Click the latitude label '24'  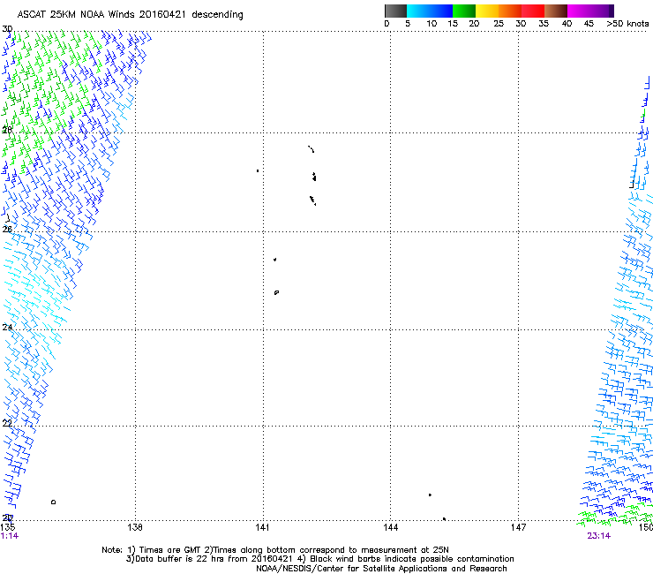pos(7,327)
